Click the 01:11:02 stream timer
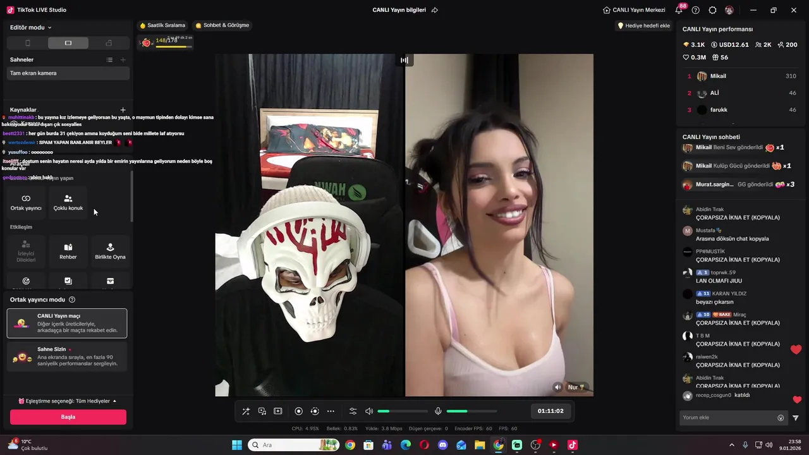809x455 pixels. (550, 411)
